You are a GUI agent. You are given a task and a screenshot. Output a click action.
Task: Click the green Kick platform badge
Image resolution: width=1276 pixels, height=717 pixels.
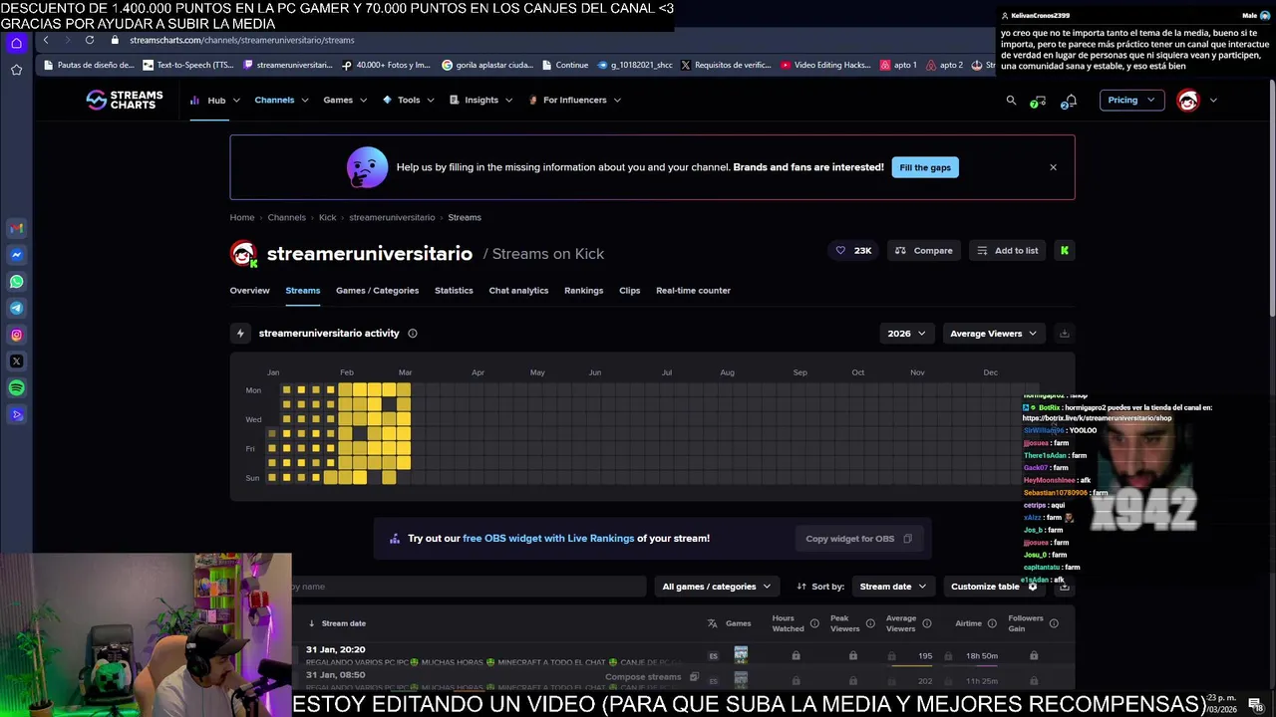coord(1064,251)
